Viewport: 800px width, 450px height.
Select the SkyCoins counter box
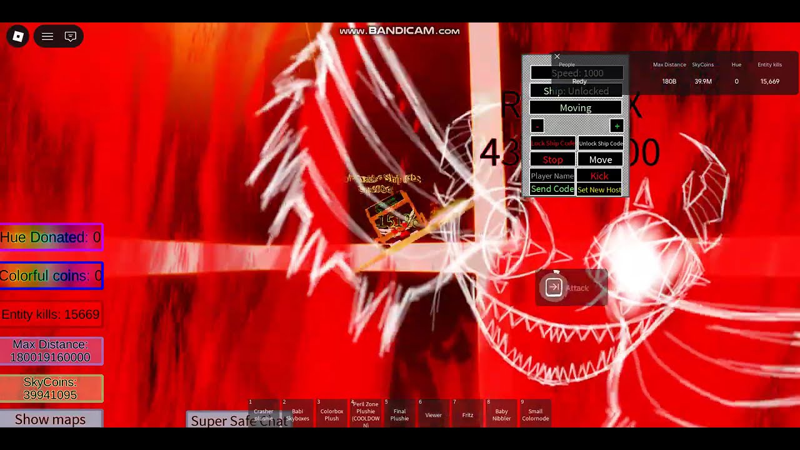[51, 388]
